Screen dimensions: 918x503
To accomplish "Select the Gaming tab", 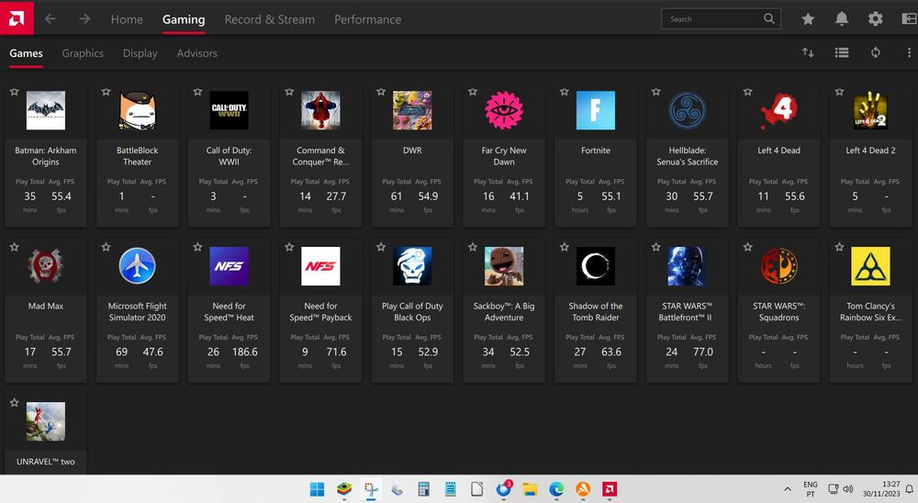I will [x=184, y=19].
